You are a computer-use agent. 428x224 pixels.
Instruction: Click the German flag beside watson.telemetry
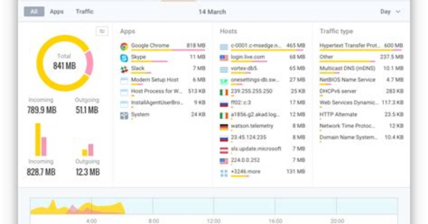click(x=224, y=127)
